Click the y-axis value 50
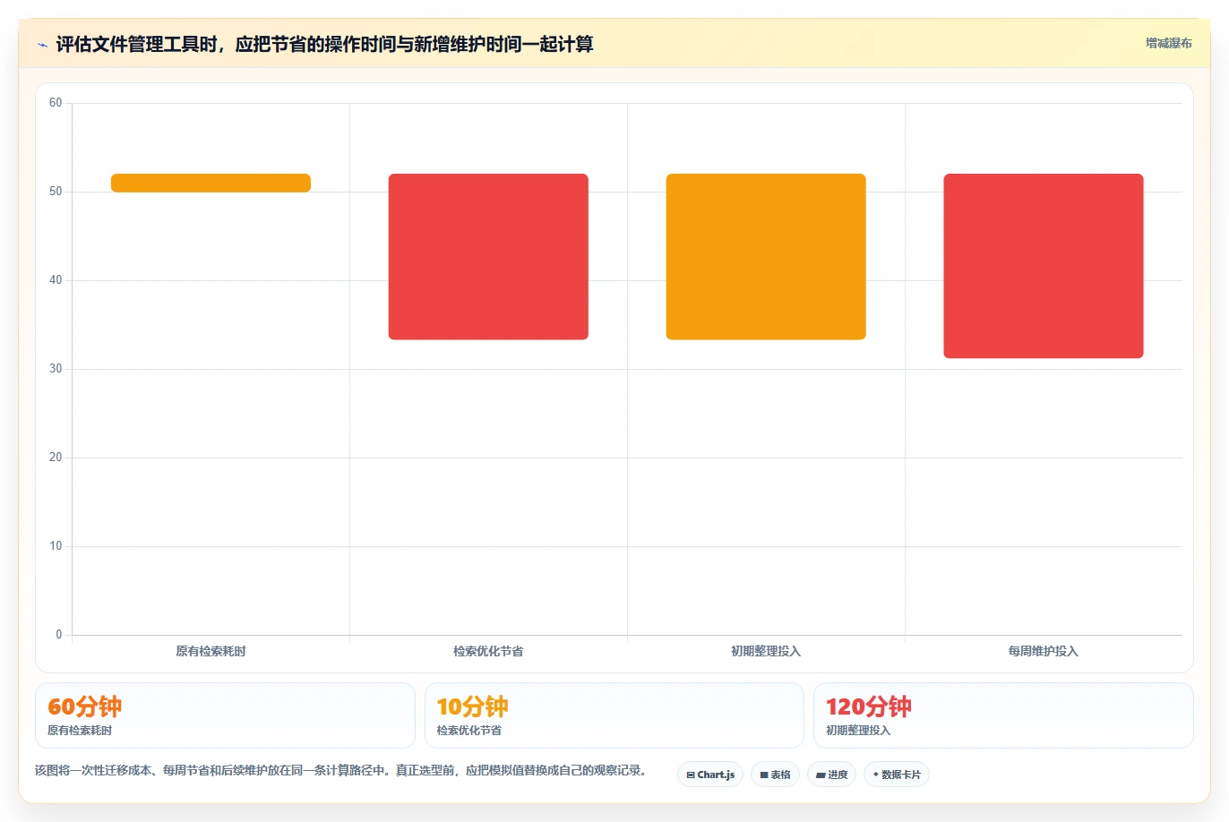This screenshot has height=822, width=1229. 56,192
